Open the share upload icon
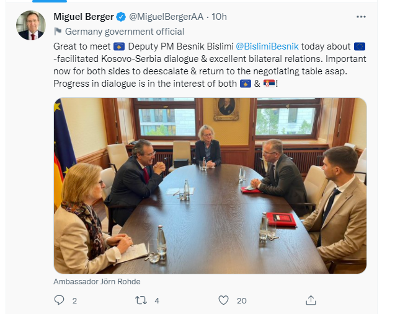The height and width of the screenshot is (314, 395). pos(311,300)
